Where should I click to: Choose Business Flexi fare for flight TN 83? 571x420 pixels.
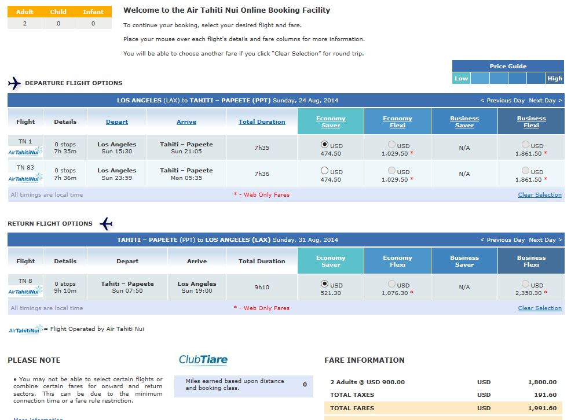click(x=525, y=171)
